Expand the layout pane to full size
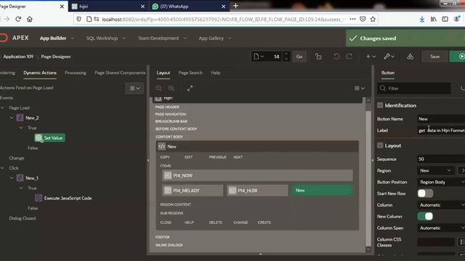The height and width of the screenshot is (261, 465). [190, 88]
